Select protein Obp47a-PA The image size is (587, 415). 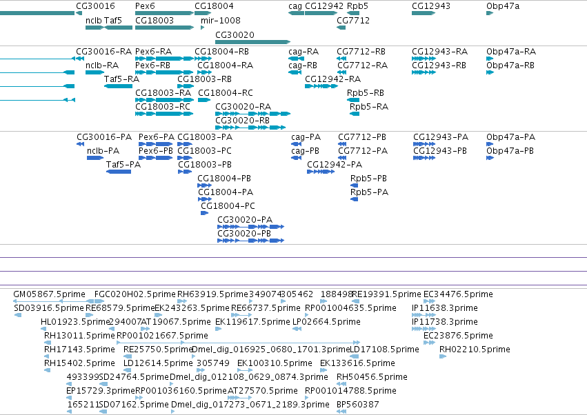click(x=490, y=144)
